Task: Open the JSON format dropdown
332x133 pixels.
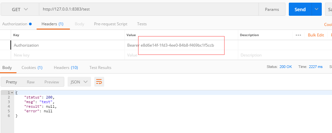Action: [x=79, y=82]
